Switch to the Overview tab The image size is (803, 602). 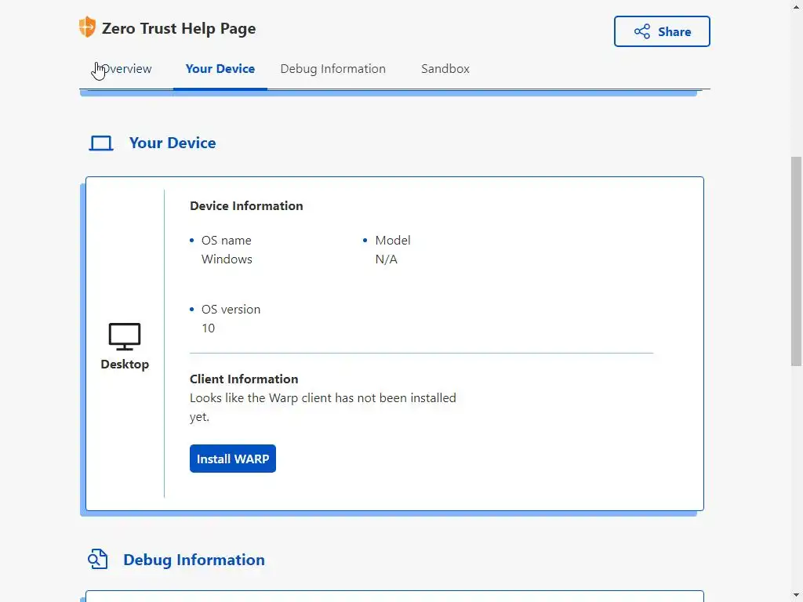pyautogui.click(x=125, y=69)
